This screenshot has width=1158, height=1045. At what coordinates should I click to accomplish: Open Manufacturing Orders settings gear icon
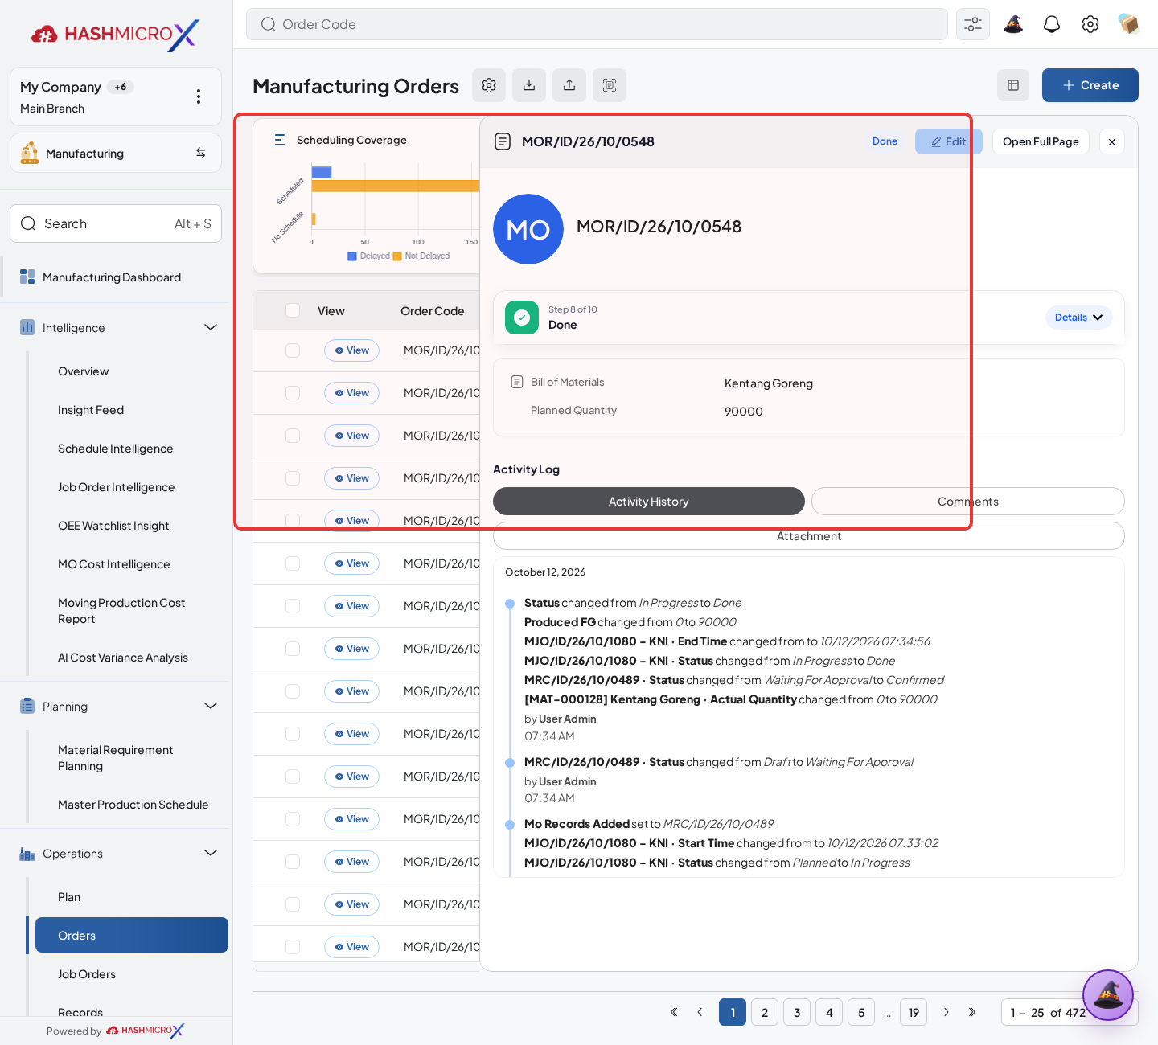tap(489, 85)
